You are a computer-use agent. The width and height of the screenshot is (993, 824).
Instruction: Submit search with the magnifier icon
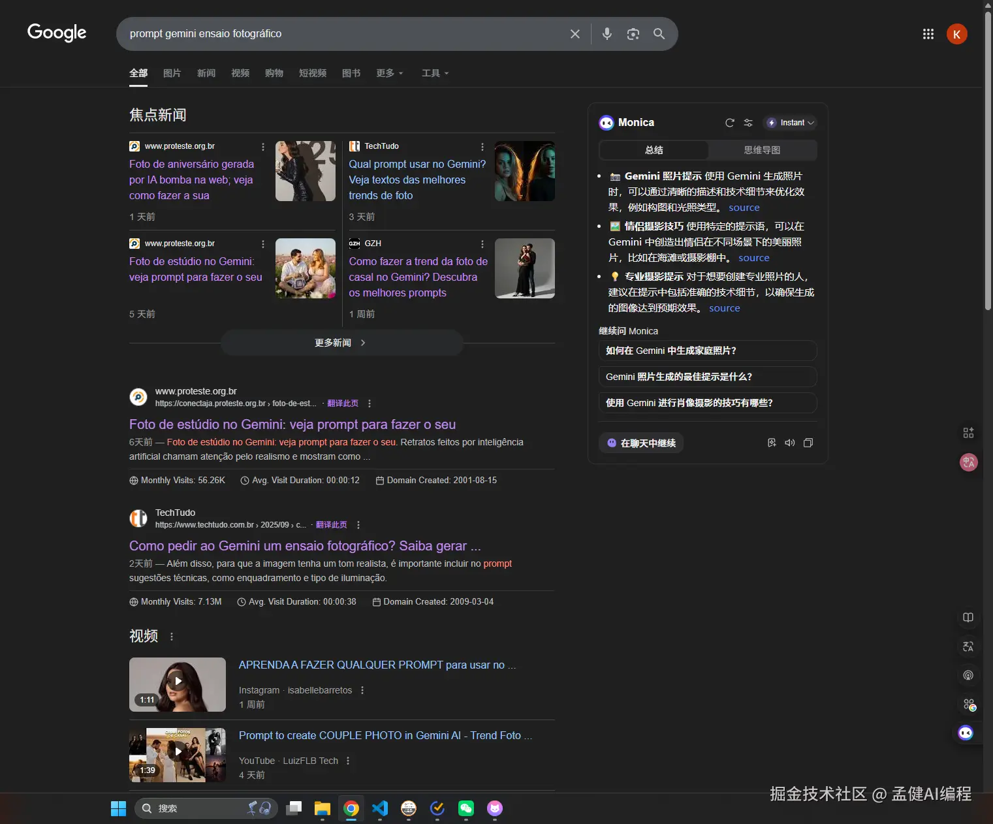[x=659, y=34]
